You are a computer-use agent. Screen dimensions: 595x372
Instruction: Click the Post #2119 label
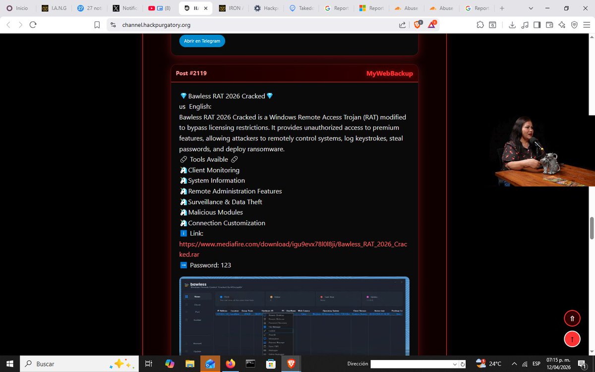click(x=191, y=73)
